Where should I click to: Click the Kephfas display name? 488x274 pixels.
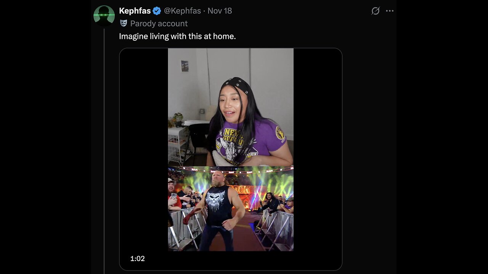click(x=135, y=11)
